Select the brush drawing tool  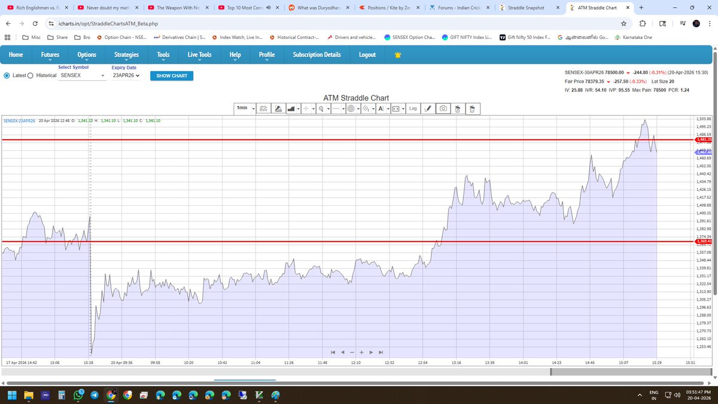[x=427, y=108]
